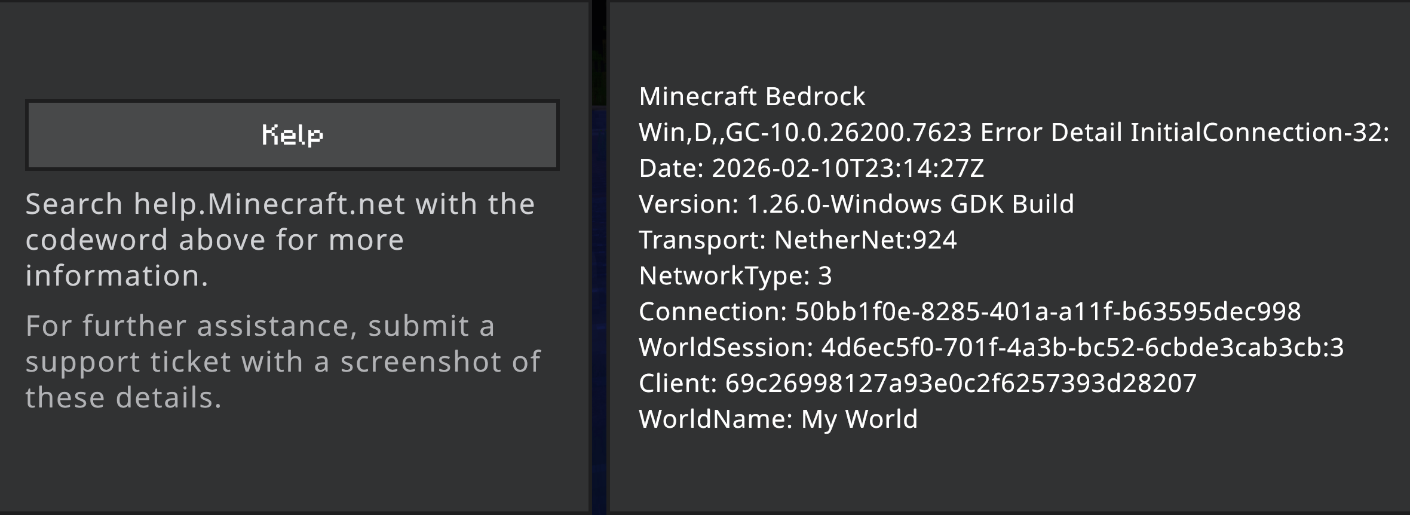Select the WorldSession ID starting with 4d6ec5f0
The width and height of the screenshot is (1410, 515).
(1081, 348)
